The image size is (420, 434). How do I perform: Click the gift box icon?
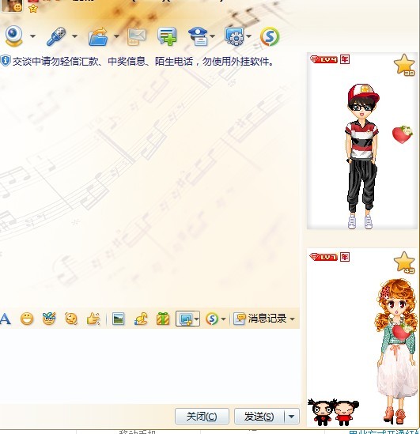click(163, 319)
